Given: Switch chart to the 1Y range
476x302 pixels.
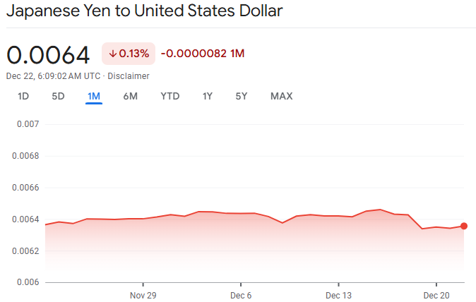Looking at the screenshot, I should 207,96.
